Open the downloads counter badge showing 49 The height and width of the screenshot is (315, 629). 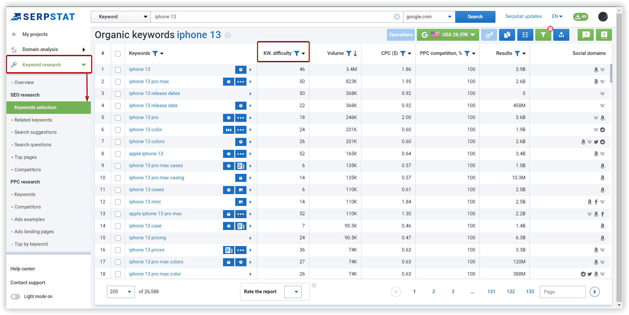point(581,17)
